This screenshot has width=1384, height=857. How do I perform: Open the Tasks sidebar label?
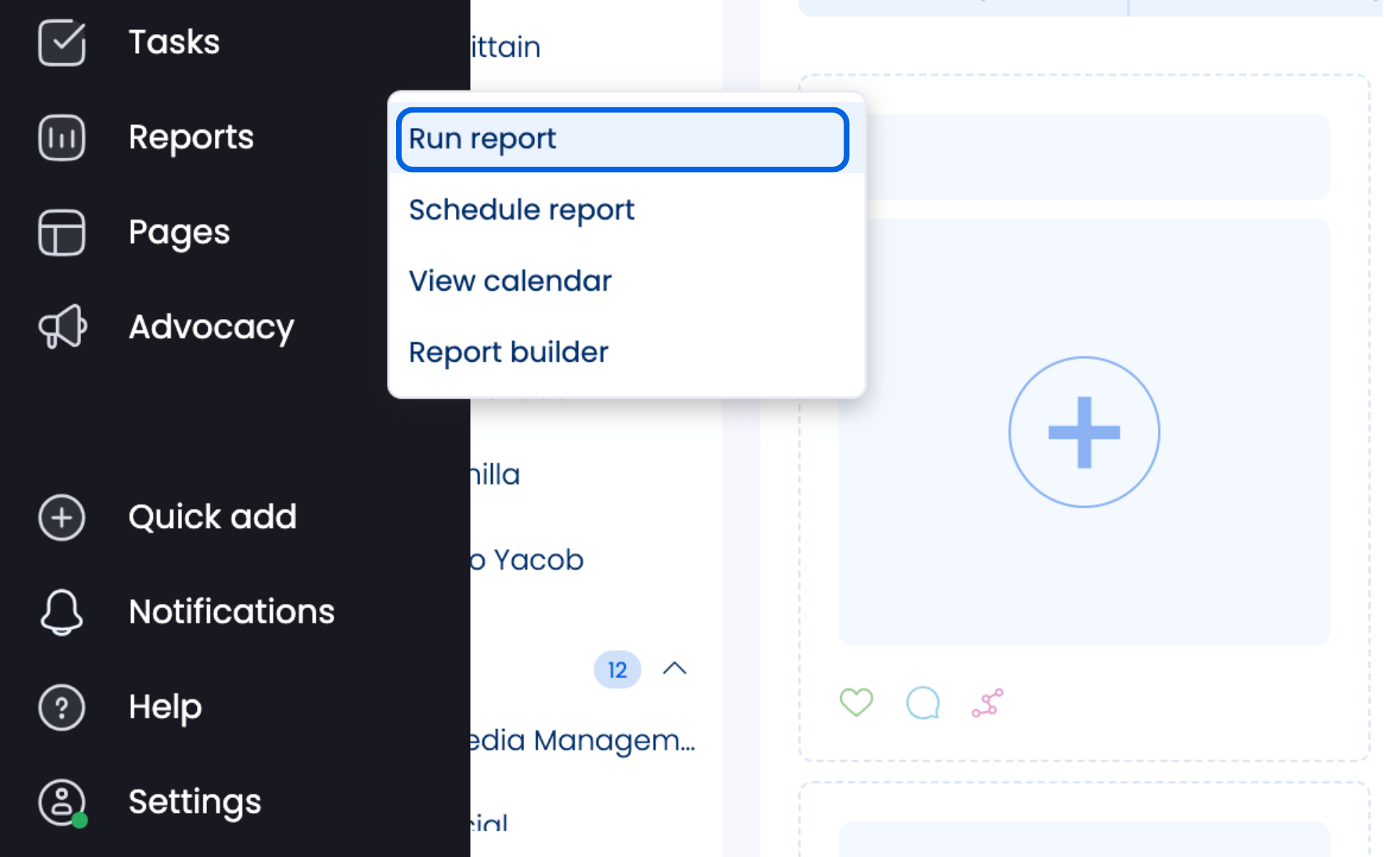point(174,42)
